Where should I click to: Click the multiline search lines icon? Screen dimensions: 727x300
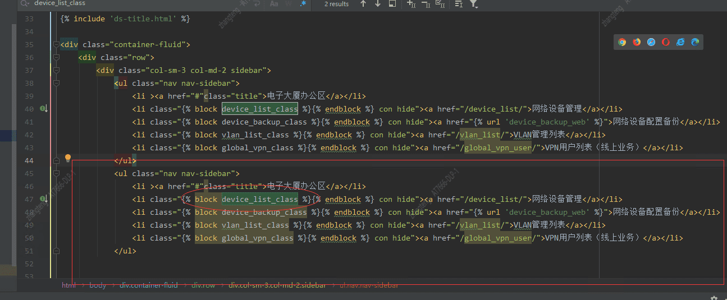point(459,4)
